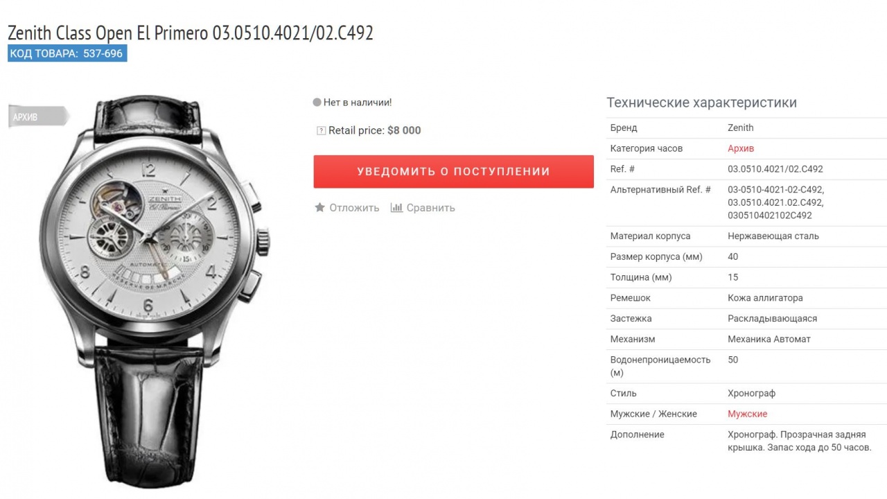
Task: Click the Сравнить link text
Action: 430,207
